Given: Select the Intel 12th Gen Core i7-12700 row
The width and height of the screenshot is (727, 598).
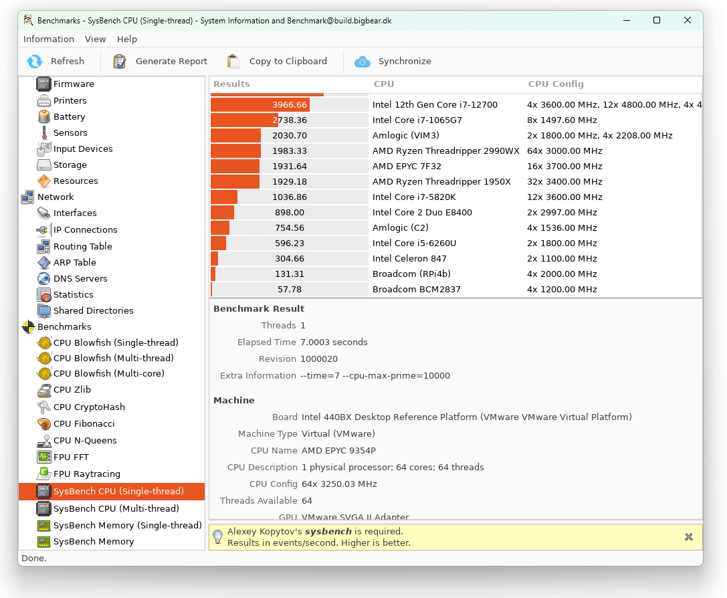Looking at the screenshot, I should click(455, 105).
